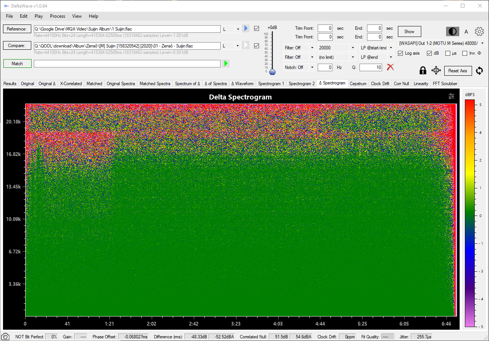Image resolution: width=489 pixels, height=341 pixels.
Task: Click the pan/move crosshair icon
Action: point(436,70)
